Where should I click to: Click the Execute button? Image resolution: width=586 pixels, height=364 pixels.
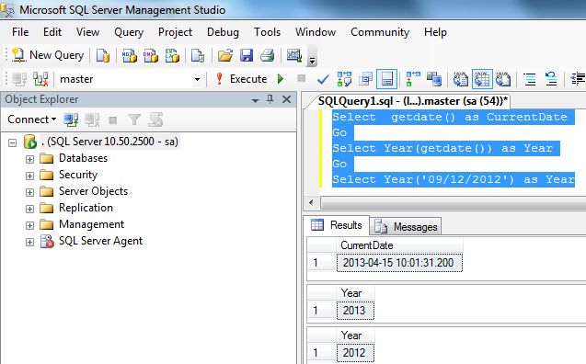coord(241,79)
